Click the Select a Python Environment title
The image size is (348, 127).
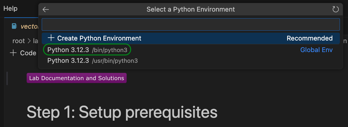pyautogui.click(x=190, y=10)
